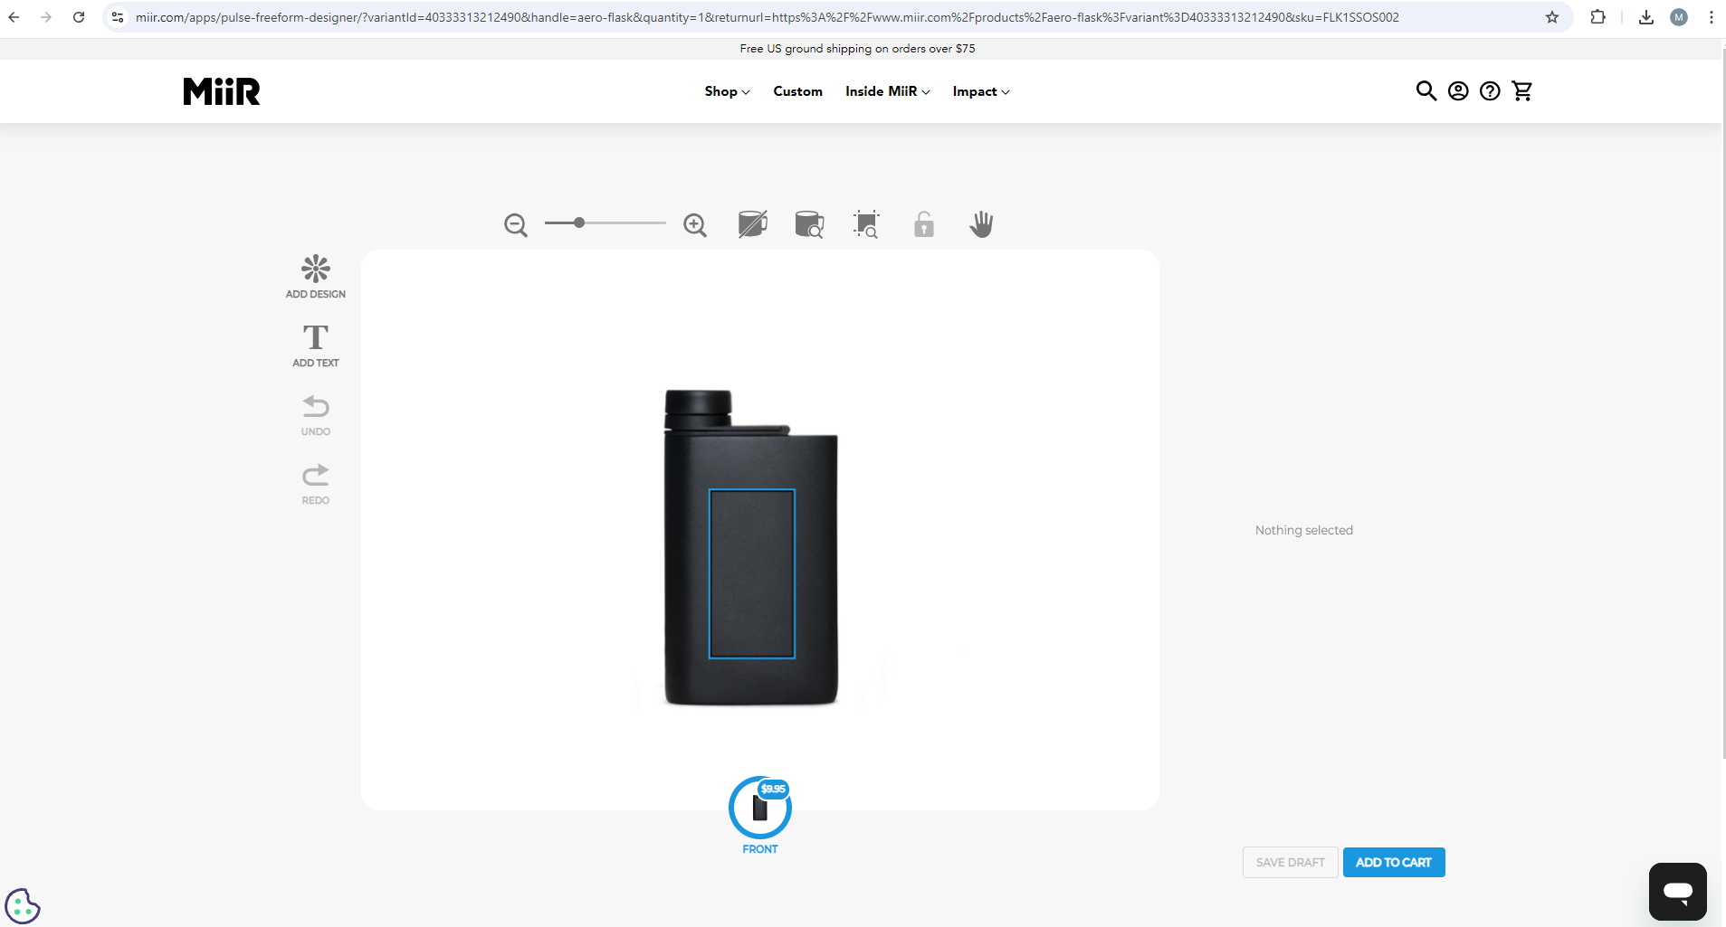
Task: Open the help question mark icon
Action: click(1490, 90)
